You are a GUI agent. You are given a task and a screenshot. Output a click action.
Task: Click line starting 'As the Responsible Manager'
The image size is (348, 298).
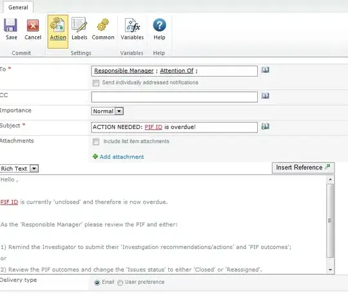pos(89,225)
